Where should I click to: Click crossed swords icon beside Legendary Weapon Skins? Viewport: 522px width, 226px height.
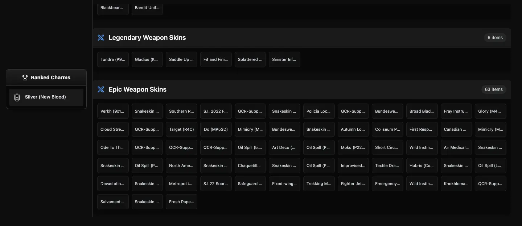click(101, 38)
